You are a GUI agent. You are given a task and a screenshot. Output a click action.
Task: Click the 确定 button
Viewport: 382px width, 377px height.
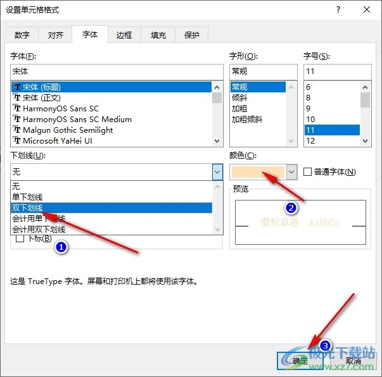pos(300,361)
